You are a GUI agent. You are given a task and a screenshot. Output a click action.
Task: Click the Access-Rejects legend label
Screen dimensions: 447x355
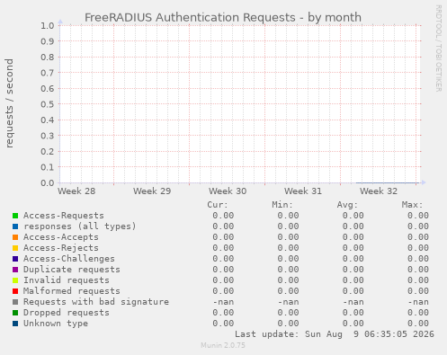61,248
